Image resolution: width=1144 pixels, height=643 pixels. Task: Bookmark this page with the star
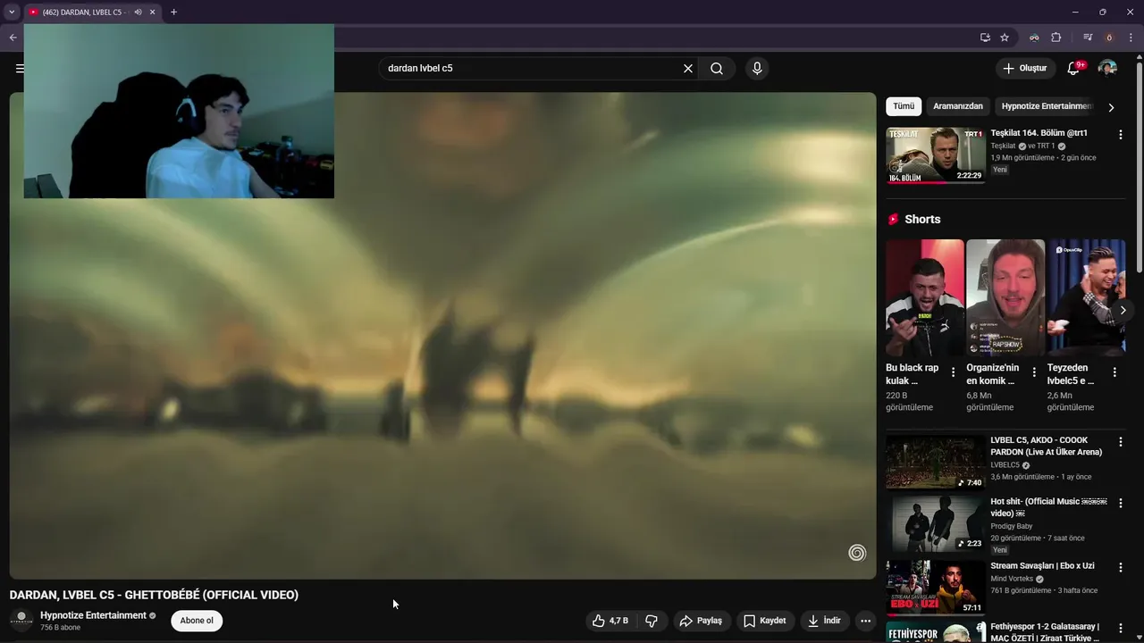pos(1005,38)
